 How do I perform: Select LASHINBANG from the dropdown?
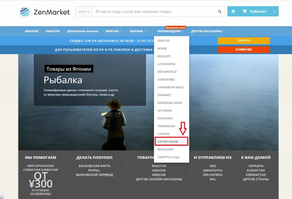click(171, 64)
